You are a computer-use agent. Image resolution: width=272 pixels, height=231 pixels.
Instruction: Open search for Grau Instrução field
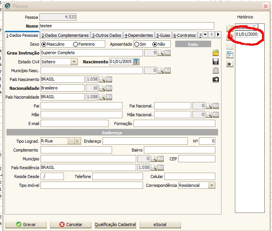[160, 53]
